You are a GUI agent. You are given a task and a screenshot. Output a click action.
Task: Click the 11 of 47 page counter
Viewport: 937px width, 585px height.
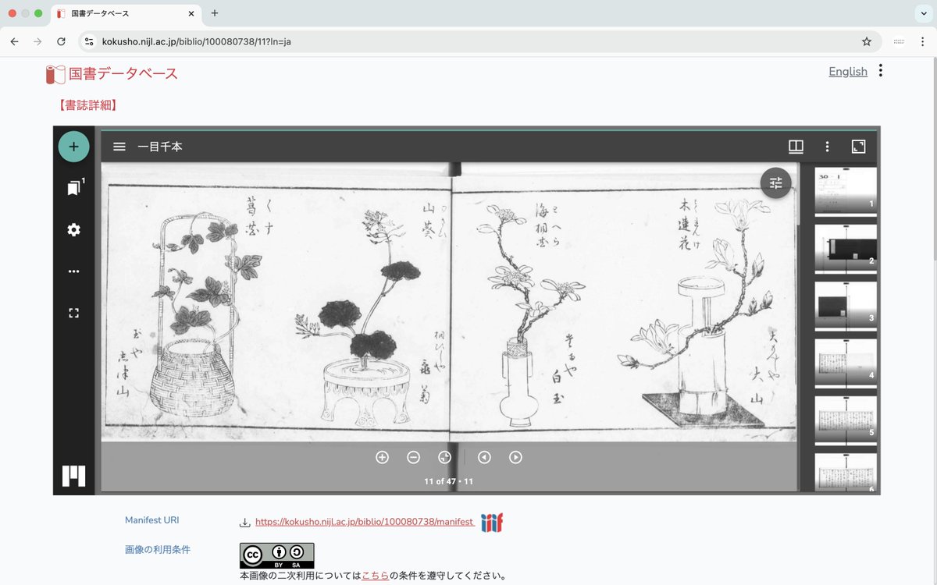[x=449, y=481]
